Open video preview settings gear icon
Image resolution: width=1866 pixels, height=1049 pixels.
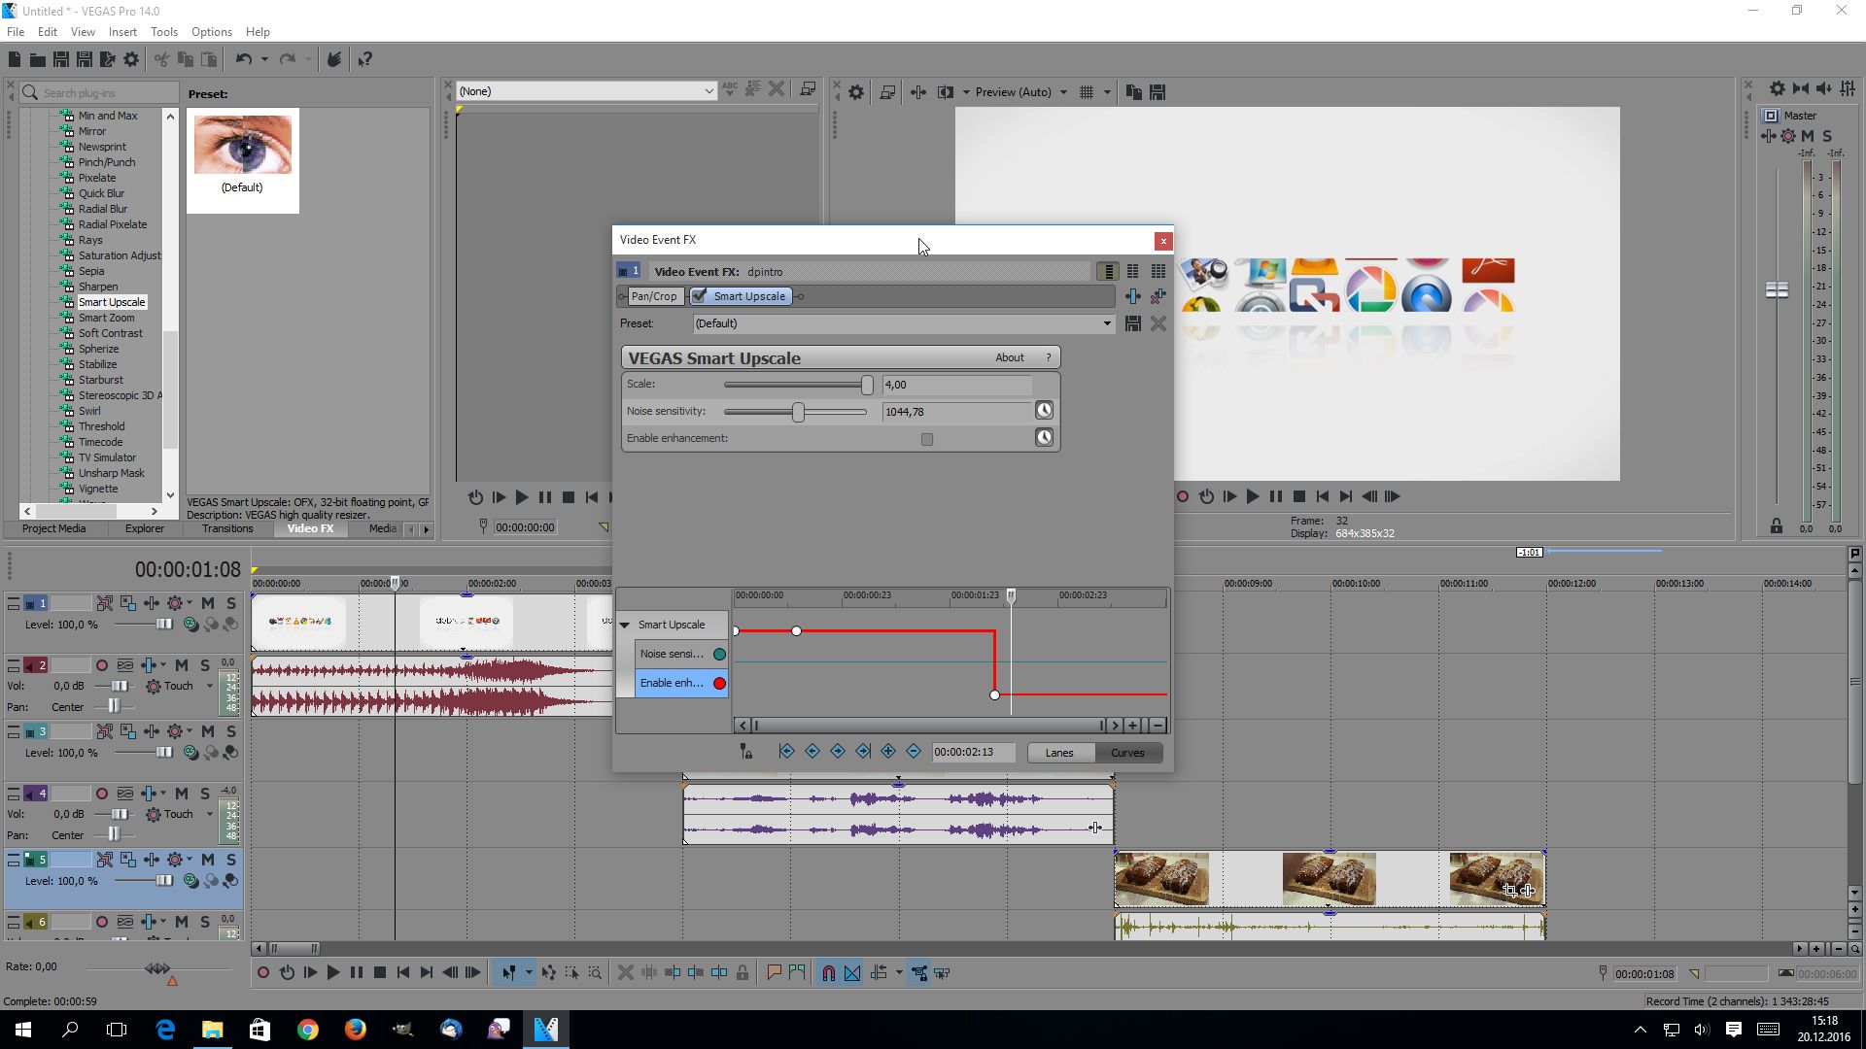click(x=855, y=92)
